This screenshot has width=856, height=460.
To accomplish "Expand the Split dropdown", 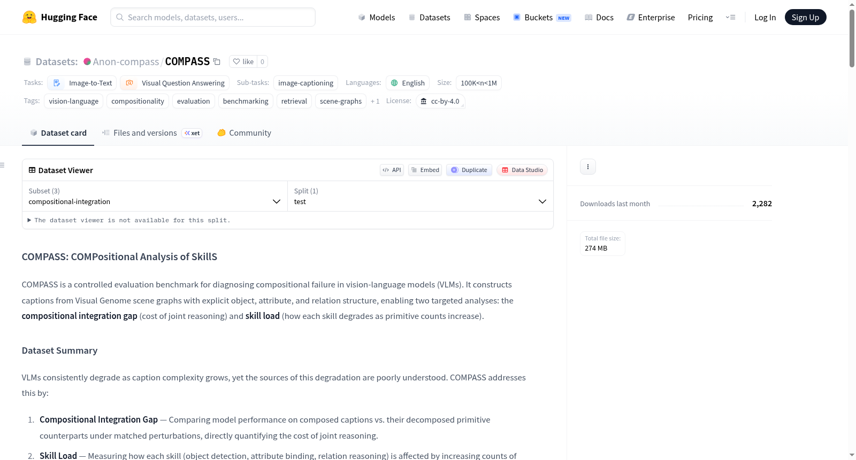I will (420, 196).
